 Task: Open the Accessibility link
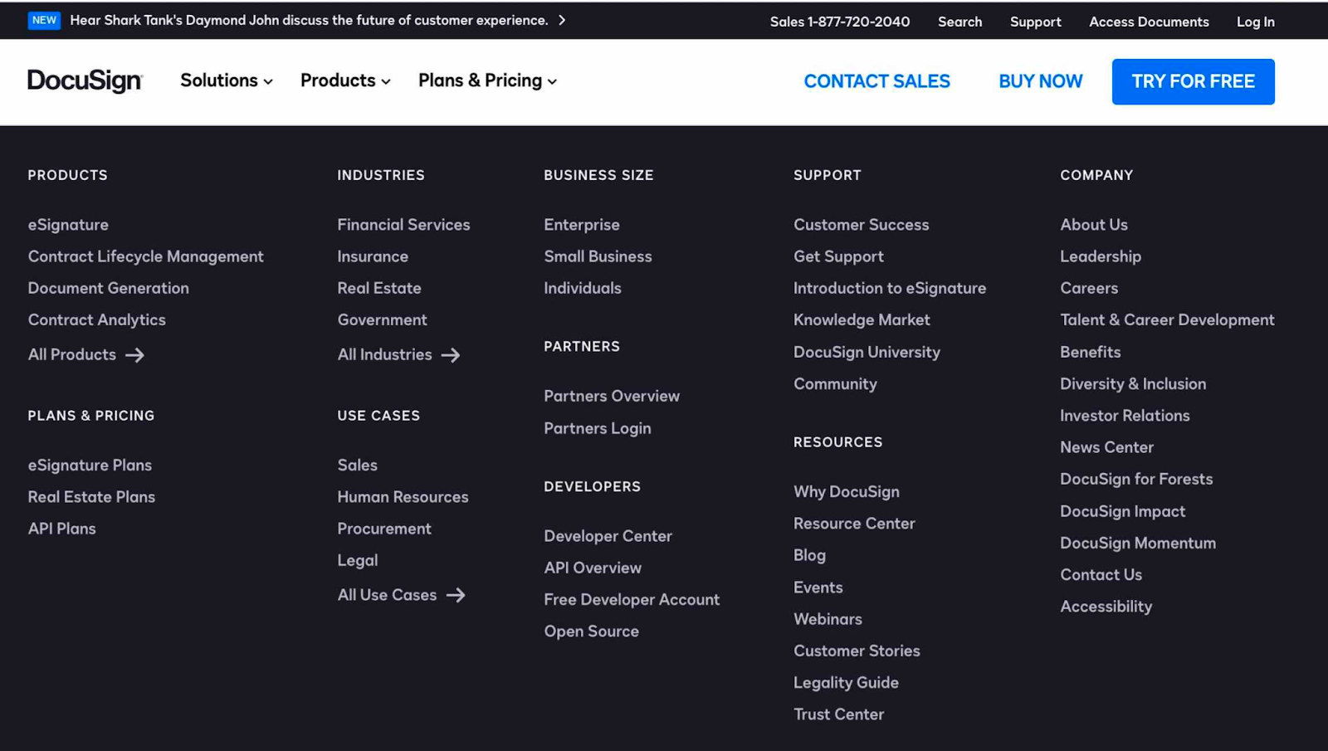1106,607
